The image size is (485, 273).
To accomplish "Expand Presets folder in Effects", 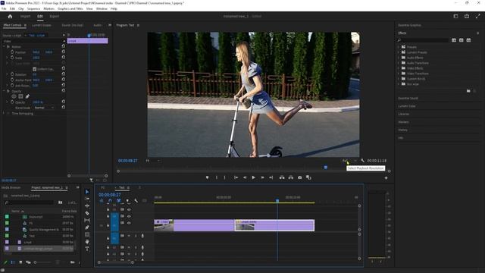I will [x=399, y=47].
